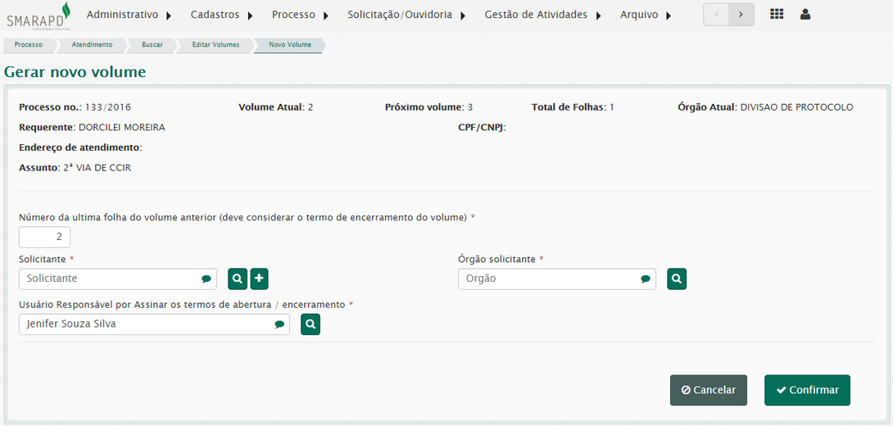
Task: Click speech bubble in Órgão field
Action: [x=646, y=279]
